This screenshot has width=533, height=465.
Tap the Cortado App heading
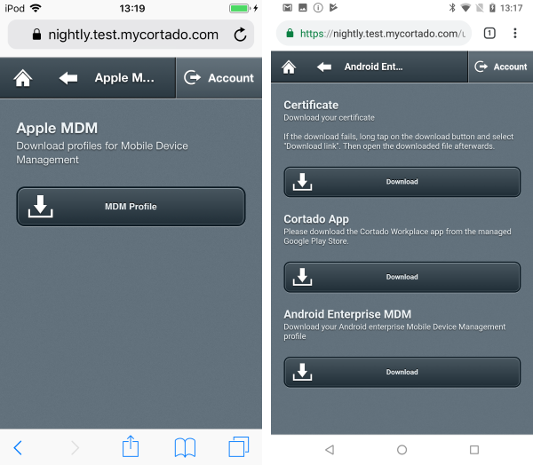click(316, 219)
